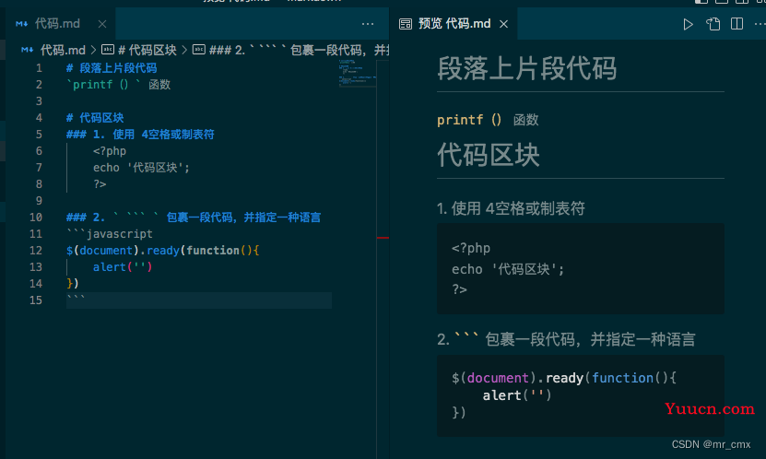Click alert('') on line 13 in editor
The height and width of the screenshot is (459, 766).
pos(123,267)
